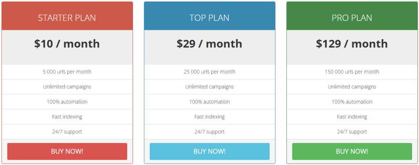Click the $129 / month price
Image resolution: width=419 pixels, height=165 pixels.
coord(352,44)
